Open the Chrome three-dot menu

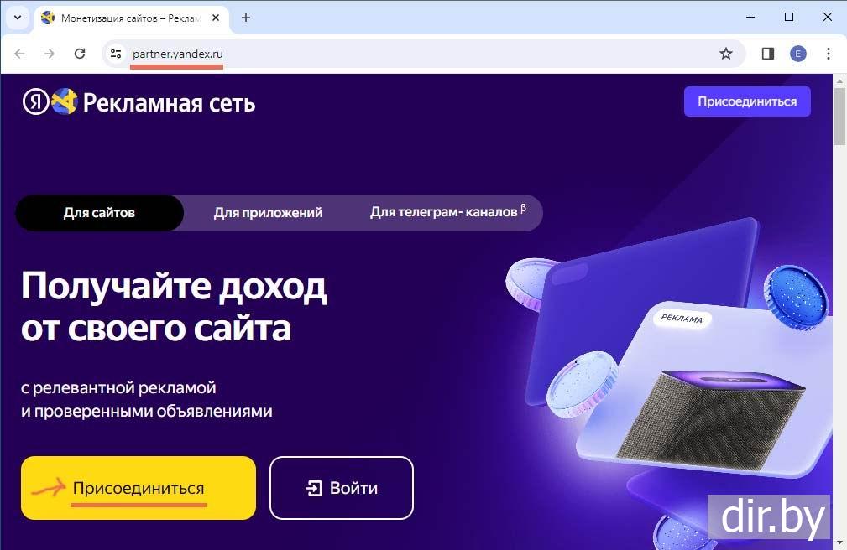point(828,54)
